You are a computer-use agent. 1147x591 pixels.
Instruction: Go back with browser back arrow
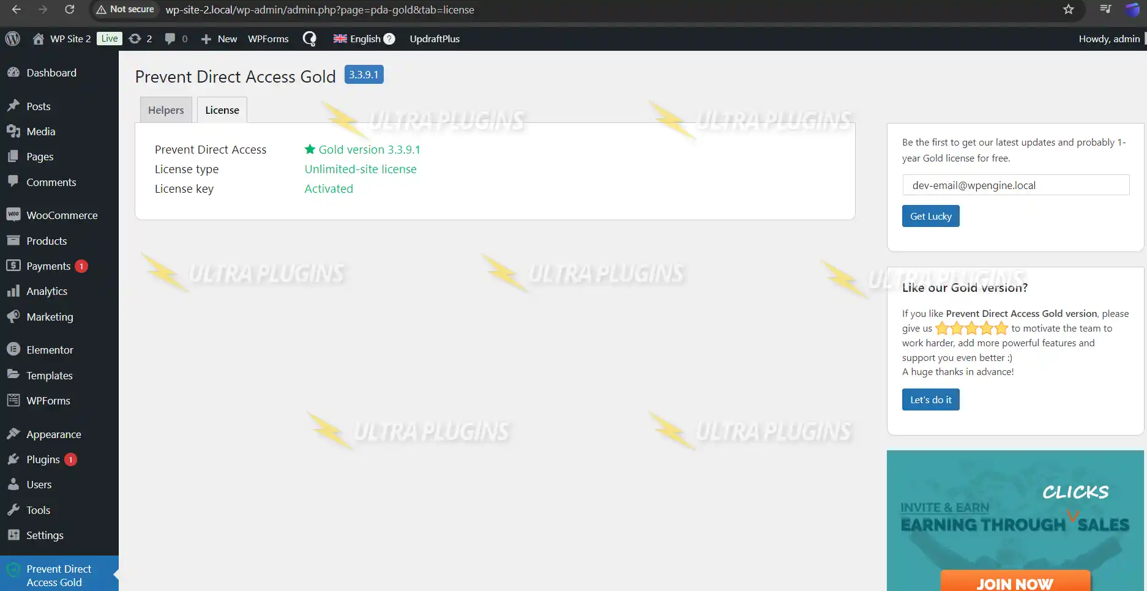pos(17,9)
